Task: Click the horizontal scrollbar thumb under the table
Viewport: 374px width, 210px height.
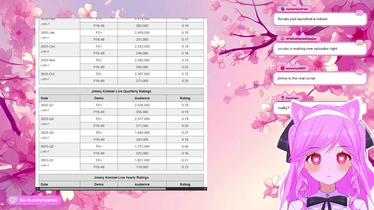Action: tap(103, 189)
